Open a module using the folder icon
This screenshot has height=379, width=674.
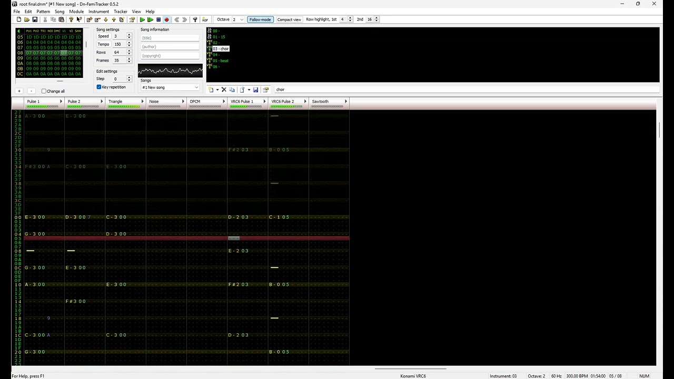click(27, 19)
